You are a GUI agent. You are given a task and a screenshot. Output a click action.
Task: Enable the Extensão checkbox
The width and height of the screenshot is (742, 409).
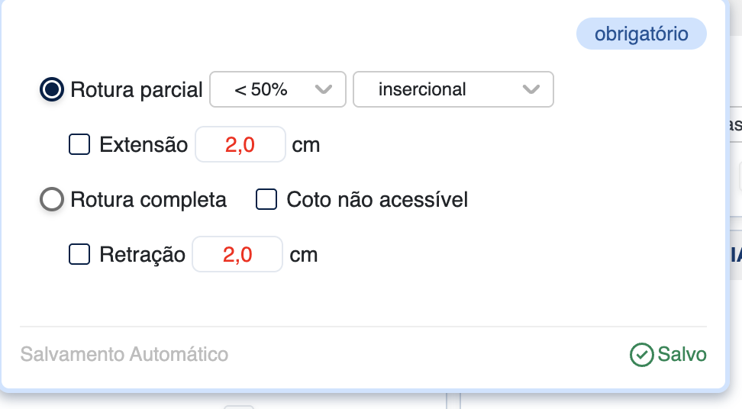(79, 144)
